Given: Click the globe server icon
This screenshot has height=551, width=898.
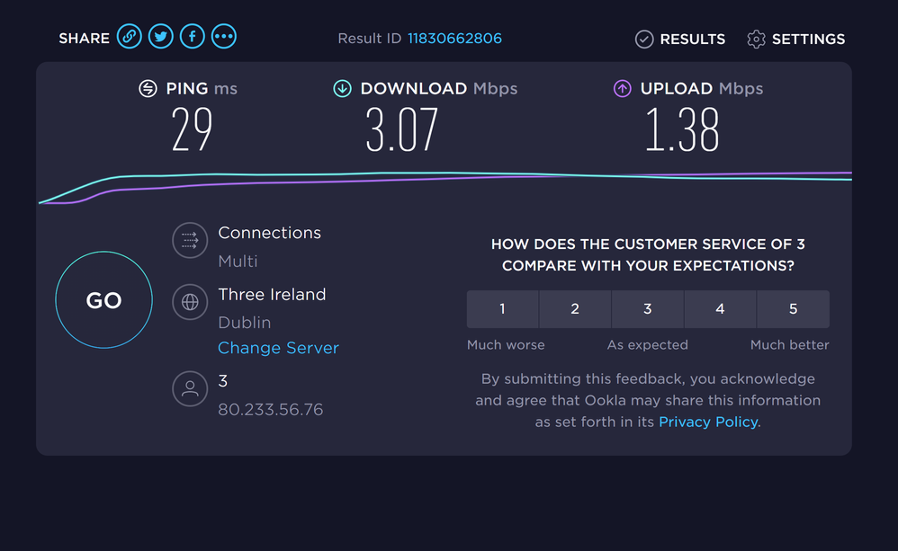Looking at the screenshot, I should (x=190, y=302).
